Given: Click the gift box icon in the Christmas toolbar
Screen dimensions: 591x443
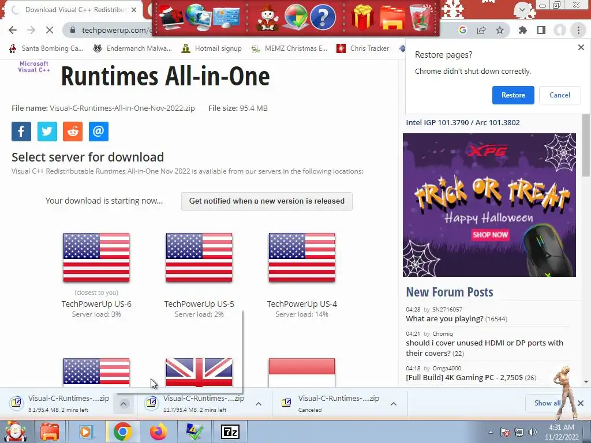Looking at the screenshot, I should [362, 17].
